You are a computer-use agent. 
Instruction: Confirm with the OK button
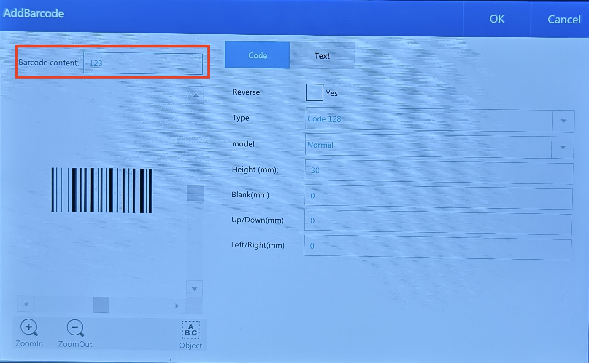coord(497,19)
